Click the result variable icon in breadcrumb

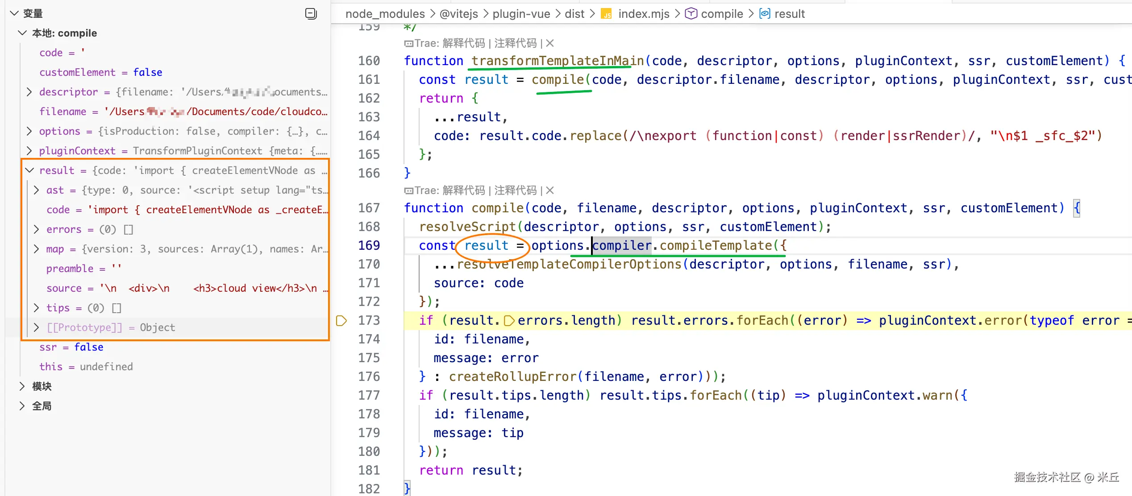point(765,14)
